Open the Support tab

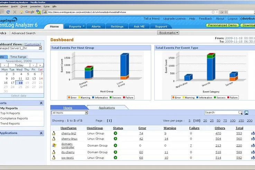[x=161, y=27]
